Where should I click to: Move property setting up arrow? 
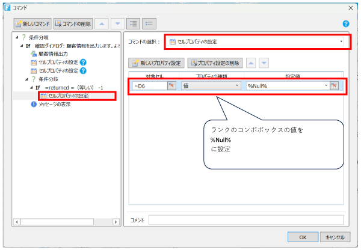pos(251,63)
